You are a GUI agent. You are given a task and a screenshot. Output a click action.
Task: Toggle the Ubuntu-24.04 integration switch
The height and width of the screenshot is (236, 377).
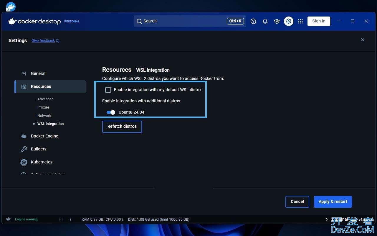111,112
